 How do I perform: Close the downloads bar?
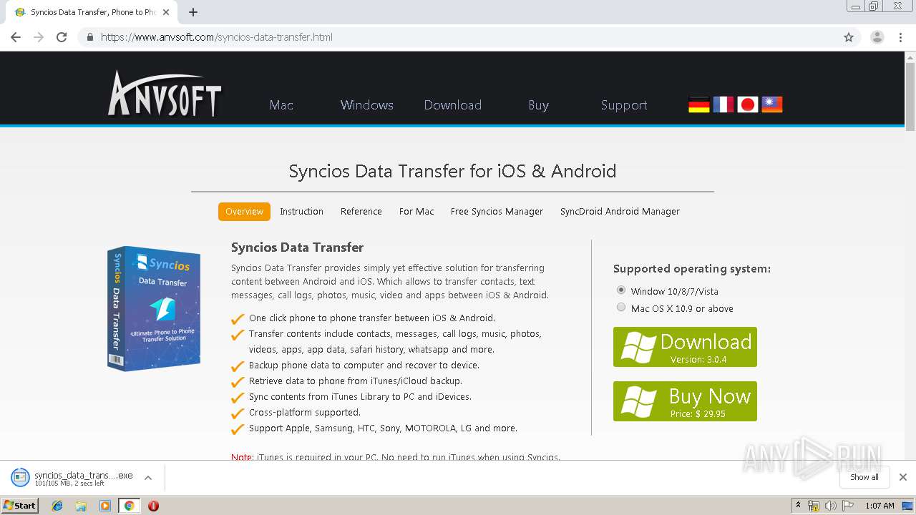point(903,477)
